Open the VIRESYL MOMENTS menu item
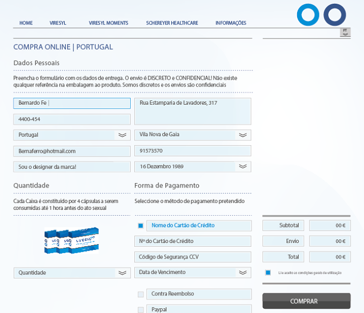Image resolution: width=364 pixels, height=313 pixels. tap(109, 23)
